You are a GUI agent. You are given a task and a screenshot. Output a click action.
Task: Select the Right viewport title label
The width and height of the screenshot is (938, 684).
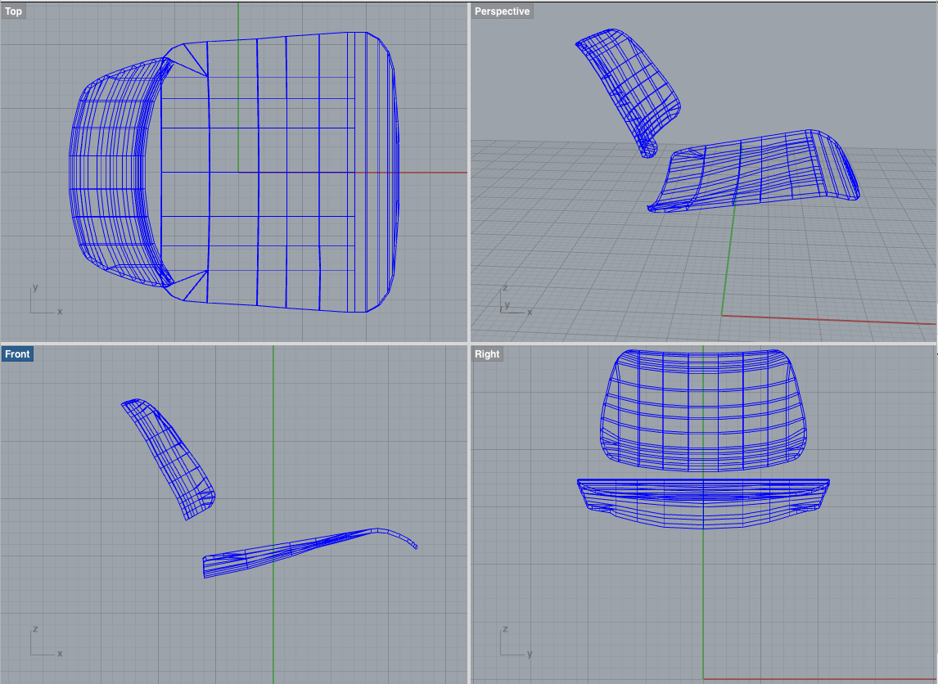click(487, 354)
